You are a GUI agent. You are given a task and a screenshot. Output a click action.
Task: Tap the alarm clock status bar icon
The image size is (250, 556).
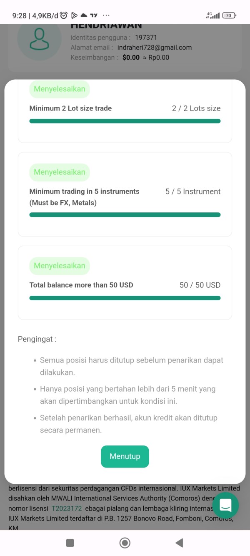64,15
